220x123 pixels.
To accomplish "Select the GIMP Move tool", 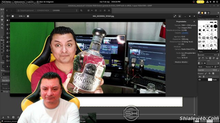I will tap(2, 16).
